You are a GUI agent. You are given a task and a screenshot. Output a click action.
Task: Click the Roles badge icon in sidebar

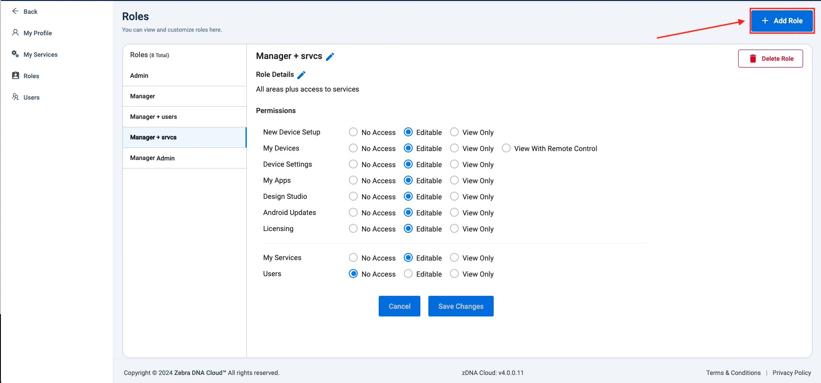[x=16, y=76]
